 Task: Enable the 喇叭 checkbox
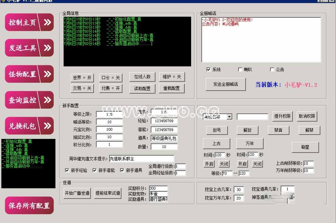[240, 69]
